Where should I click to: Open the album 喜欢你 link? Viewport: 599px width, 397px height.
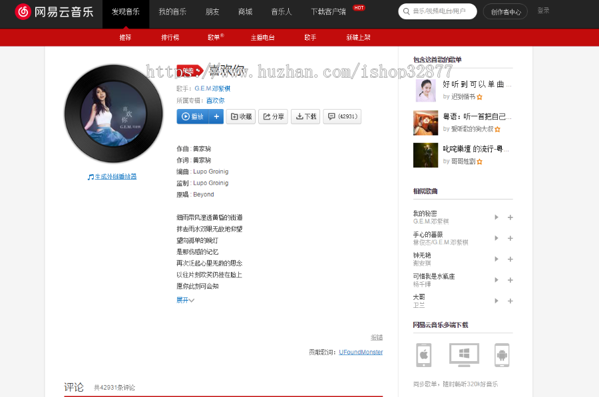[x=216, y=101]
